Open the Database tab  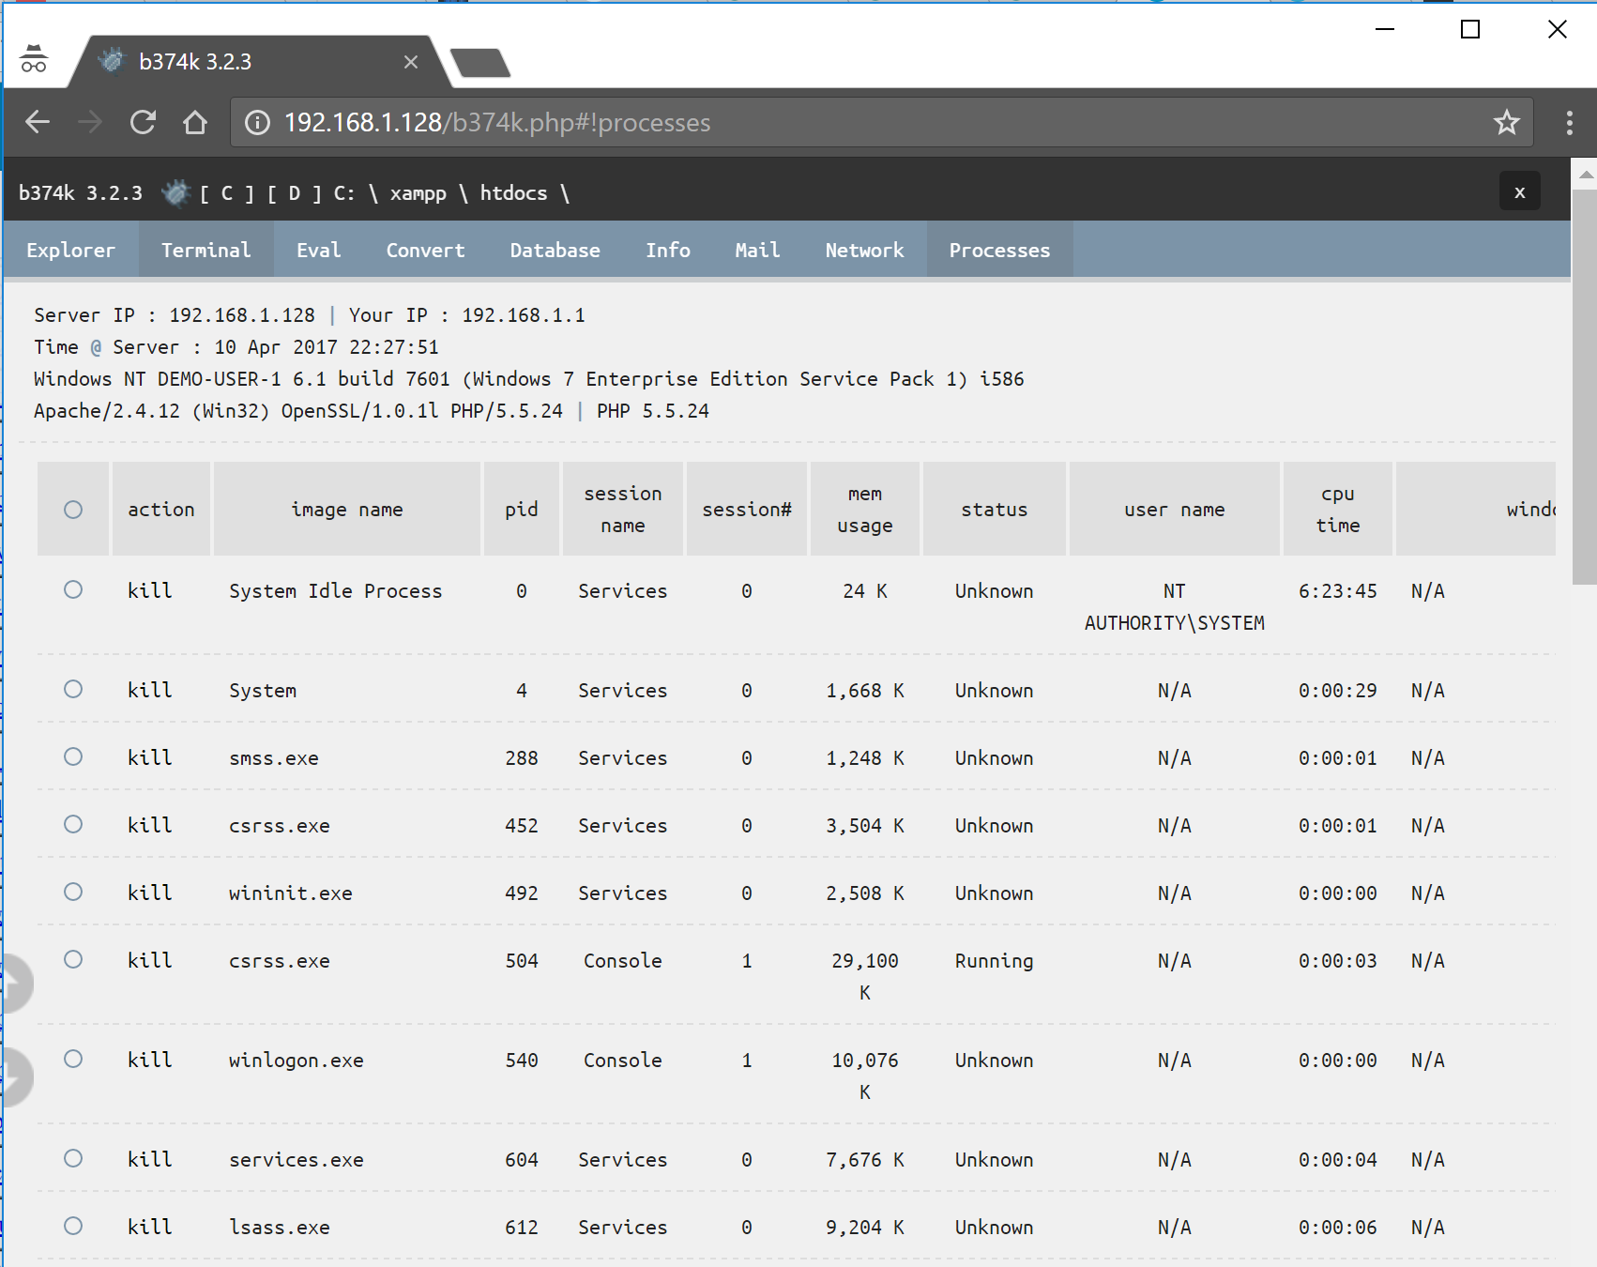coord(555,250)
